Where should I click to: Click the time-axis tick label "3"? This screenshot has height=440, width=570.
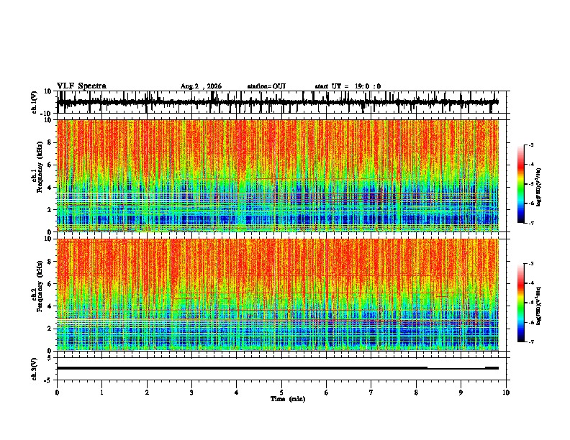(191, 393)
